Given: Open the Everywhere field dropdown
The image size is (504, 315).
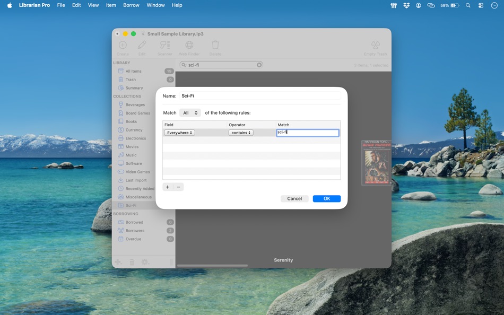Looking at the screenshot, I should [x=179, y=133].
